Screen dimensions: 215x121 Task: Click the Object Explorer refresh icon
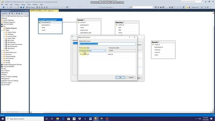[x=19, y=13]
